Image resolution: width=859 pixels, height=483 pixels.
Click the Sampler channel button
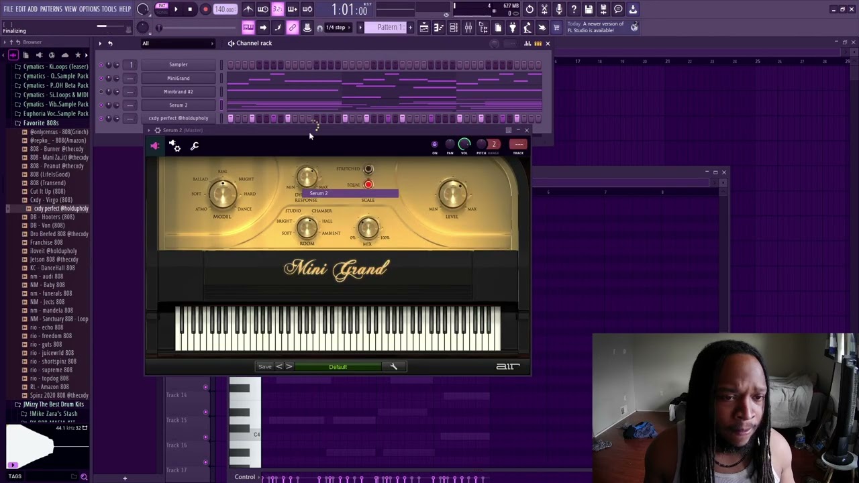click(x=179, y=64)
